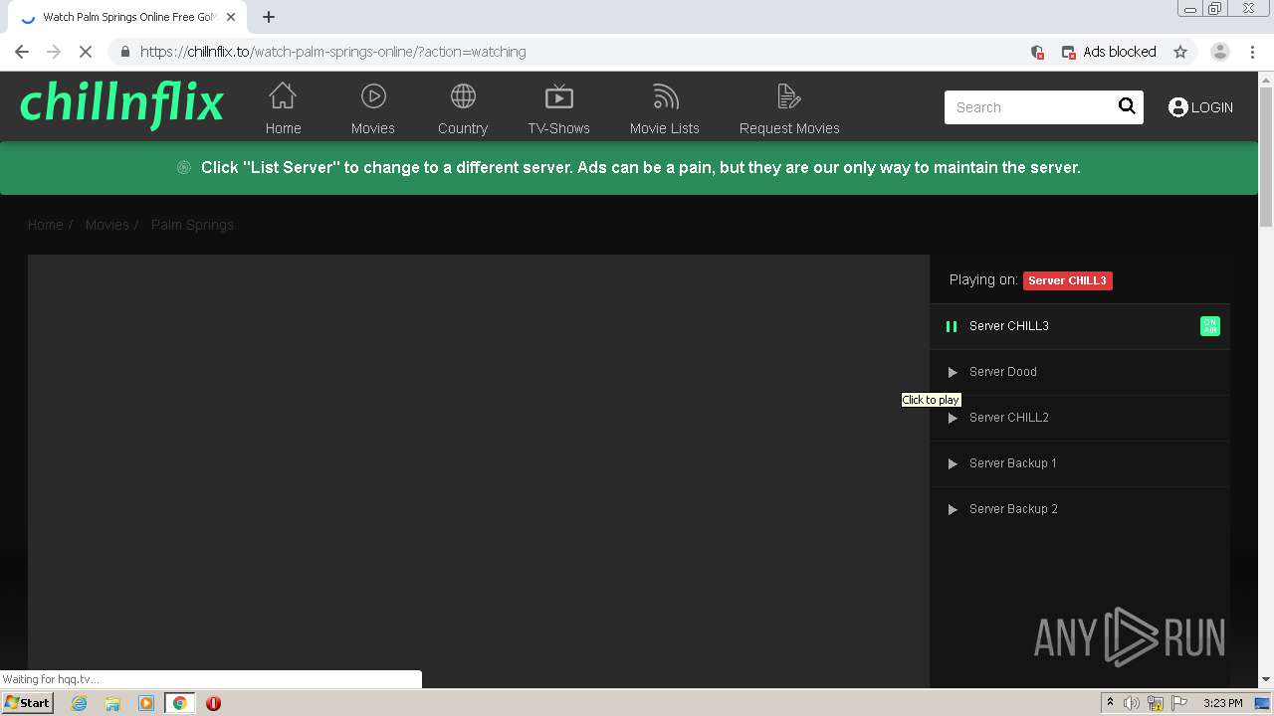Click the LOGIN user link
1274x716 pixels.
[1200, 107]
